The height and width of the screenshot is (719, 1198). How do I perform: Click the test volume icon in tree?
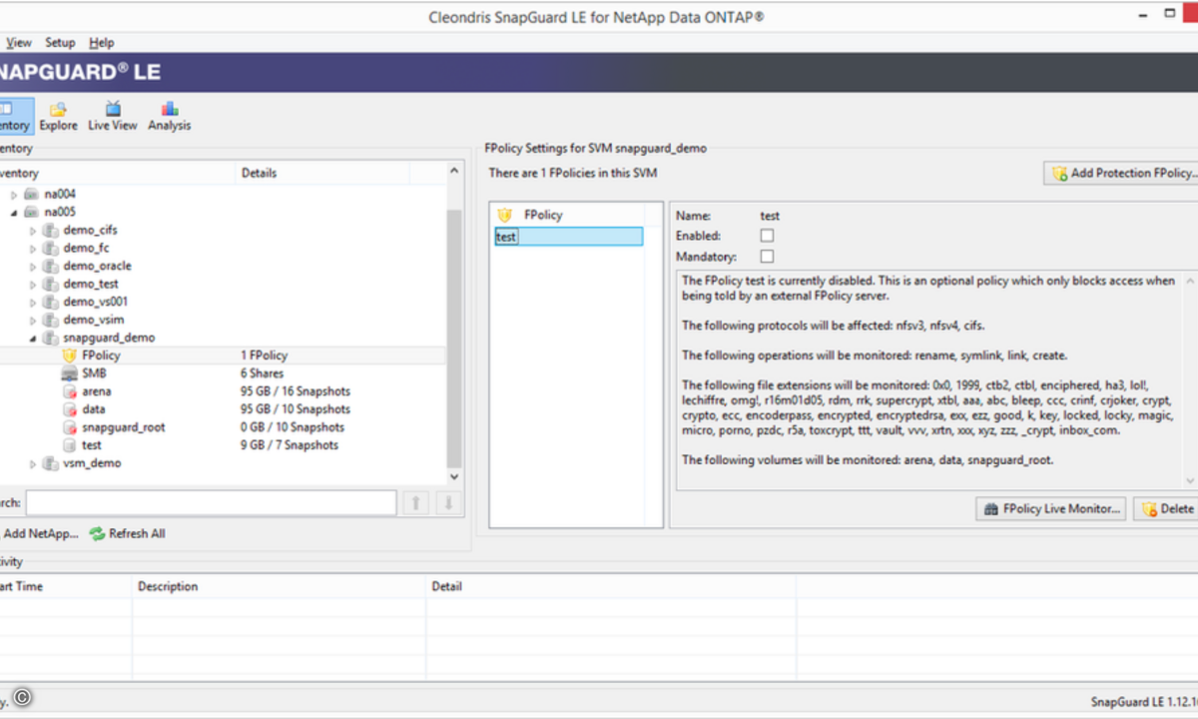click(69, 445)
